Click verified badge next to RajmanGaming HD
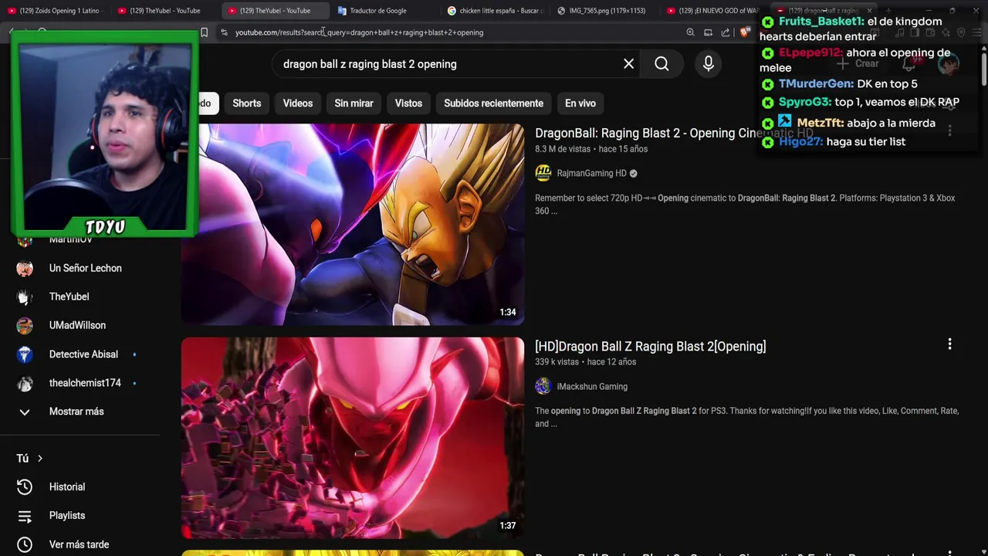The height and width of the screenshot is (556, 988). pyautogui.click(x=634, y=174)
